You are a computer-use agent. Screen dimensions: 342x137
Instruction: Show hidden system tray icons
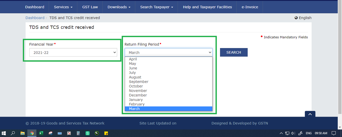click(x=281, y=133)
